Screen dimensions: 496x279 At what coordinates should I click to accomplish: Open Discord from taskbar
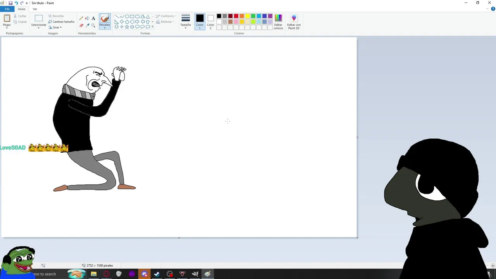(144, 274)
